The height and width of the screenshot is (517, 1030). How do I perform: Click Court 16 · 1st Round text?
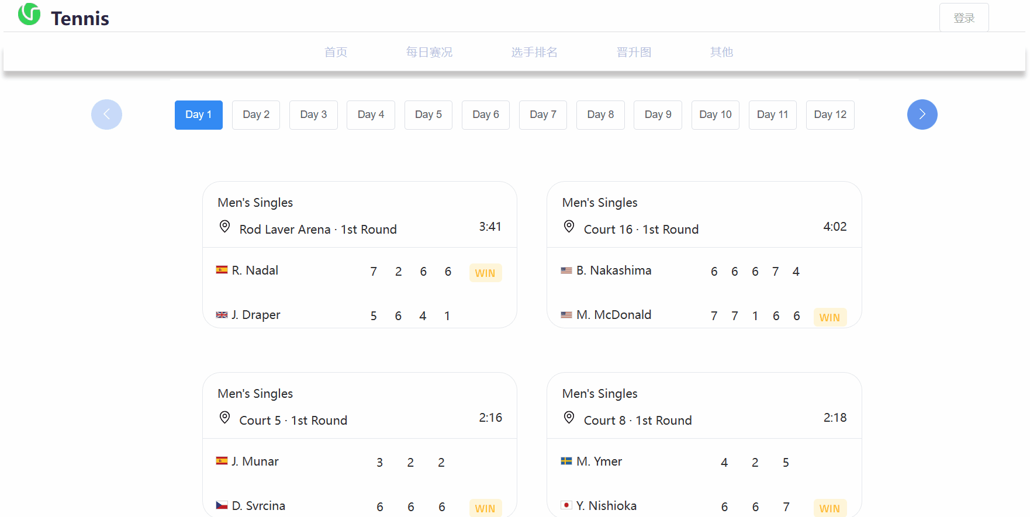641,230
